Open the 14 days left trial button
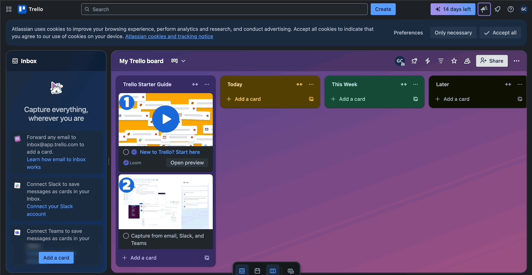This screenshot has width=532, height=275. click(x=453, y=9)
